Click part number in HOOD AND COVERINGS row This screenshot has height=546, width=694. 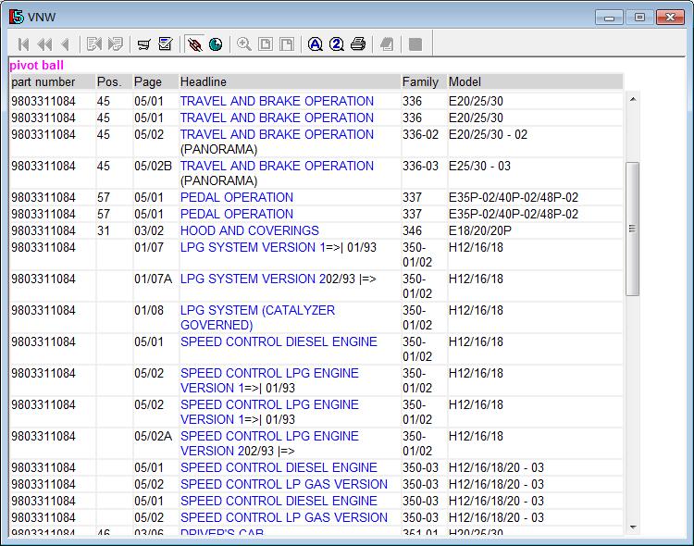pyautogui.click(x=43, y=230)
